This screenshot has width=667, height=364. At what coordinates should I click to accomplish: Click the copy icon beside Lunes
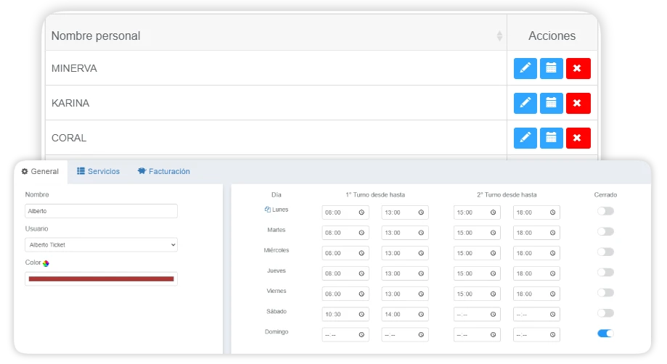pyautogui.click(x=268, y=210)
